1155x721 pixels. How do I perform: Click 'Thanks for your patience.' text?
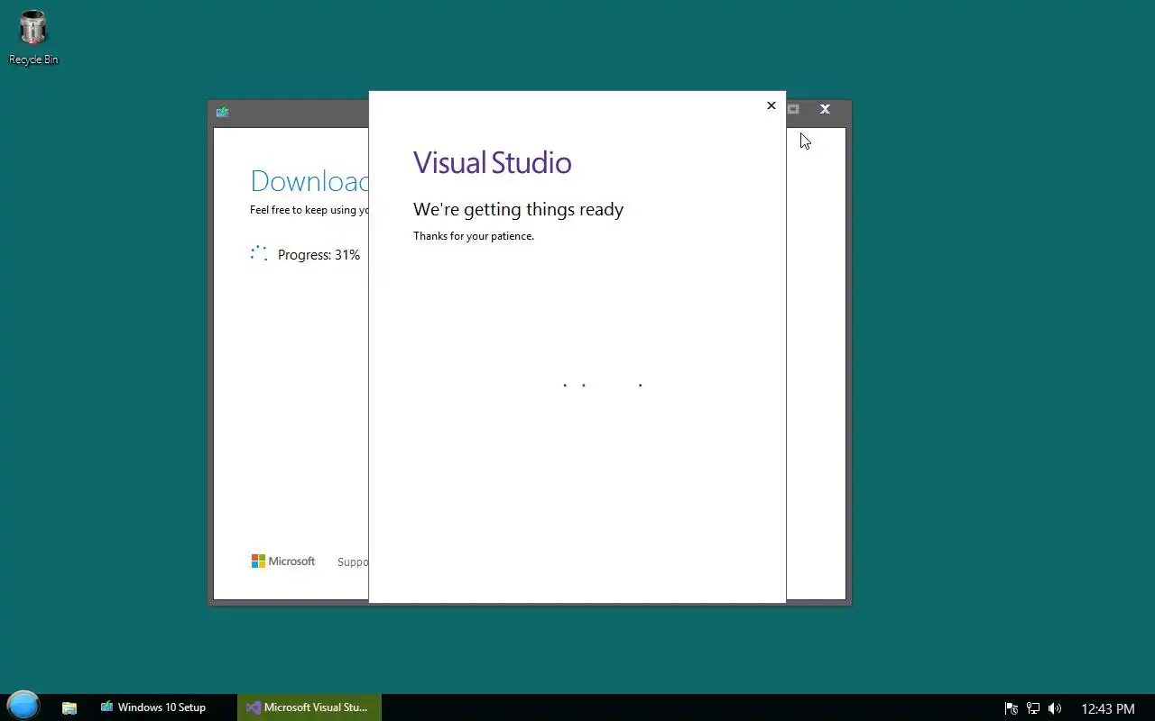tap(473, 236)
